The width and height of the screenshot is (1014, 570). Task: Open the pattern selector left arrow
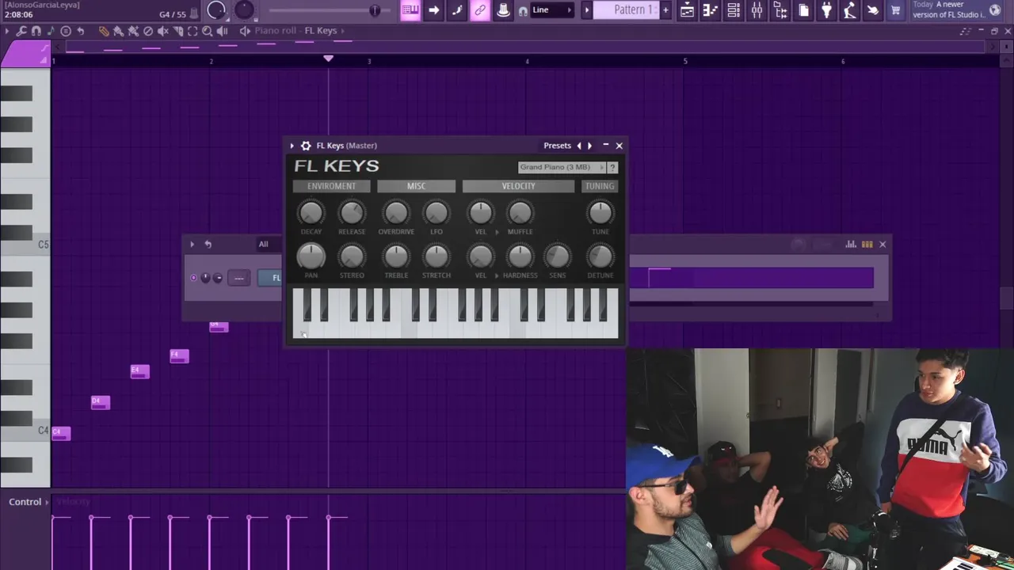pos(587,10)
